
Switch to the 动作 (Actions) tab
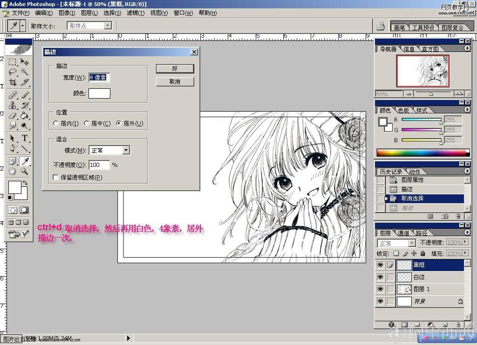pyautogui.click(x=414, y=172)
